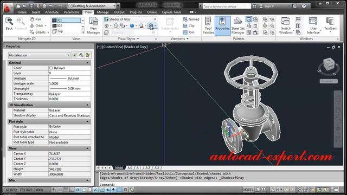Click the Open folder quick access icon
347x195 pixels.
[25, 6]
